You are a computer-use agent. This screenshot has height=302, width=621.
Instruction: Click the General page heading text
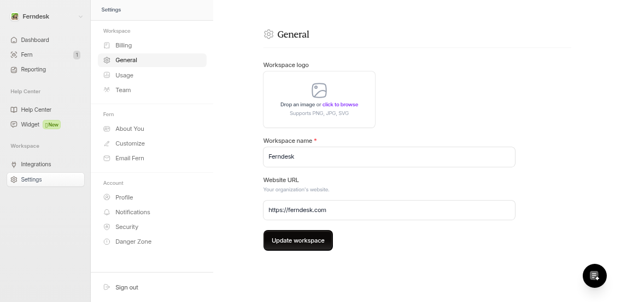click(293, 34)
